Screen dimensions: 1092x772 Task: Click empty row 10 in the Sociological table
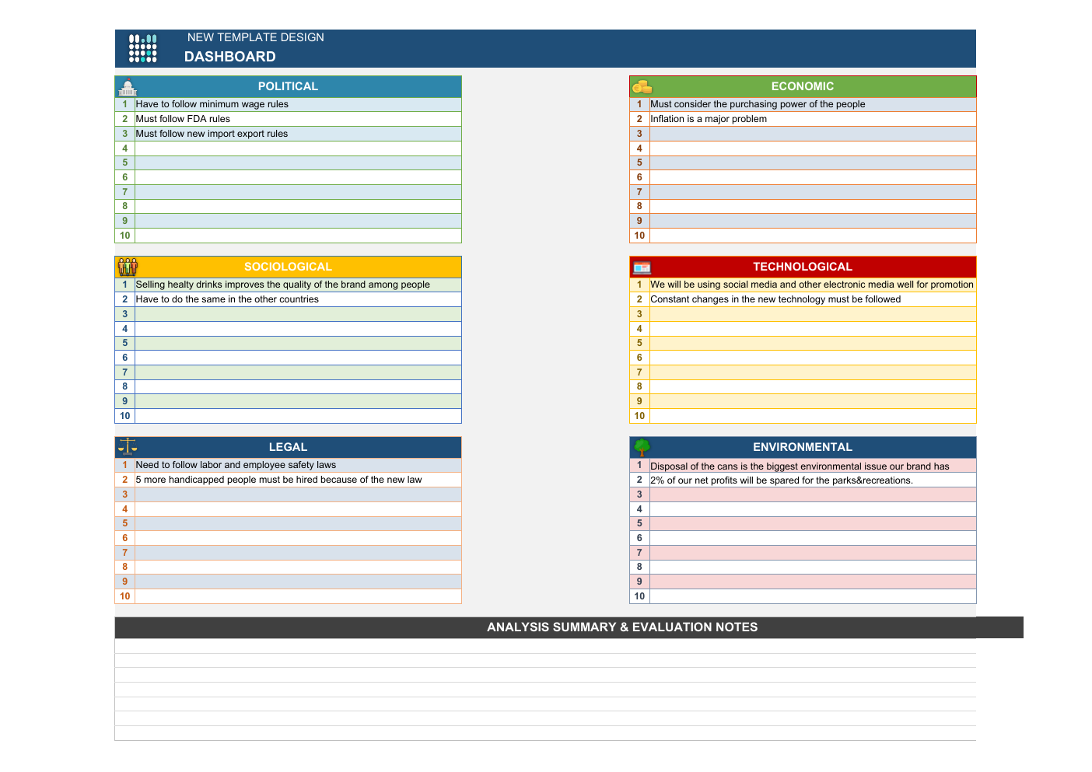click(x=298, y=416)
